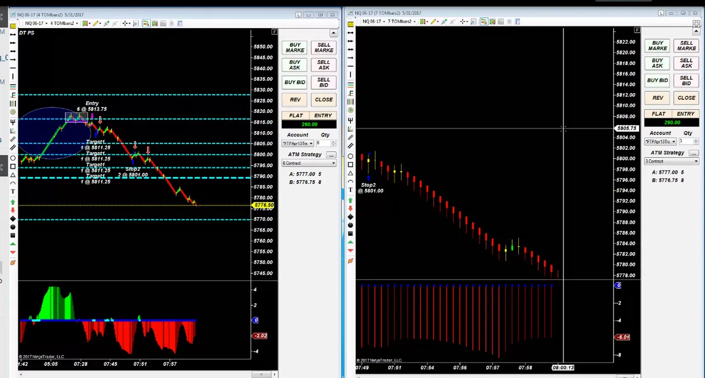Pick ellipse drawing tool in left chart
This screenshot has height=378, width=705.
[x=13, y=158]
